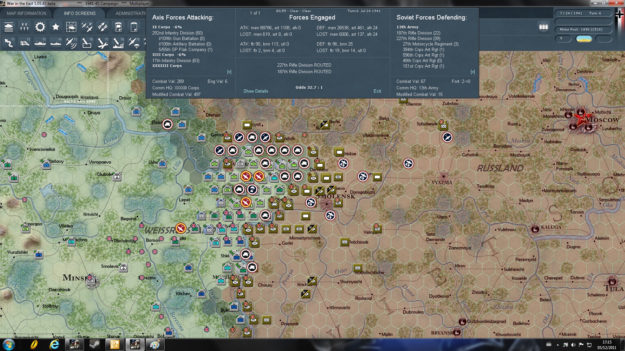The width and height of the screenshot is (625, 351).
Task: Select the Tula city factory marker
Action: (x=612, y=281)
